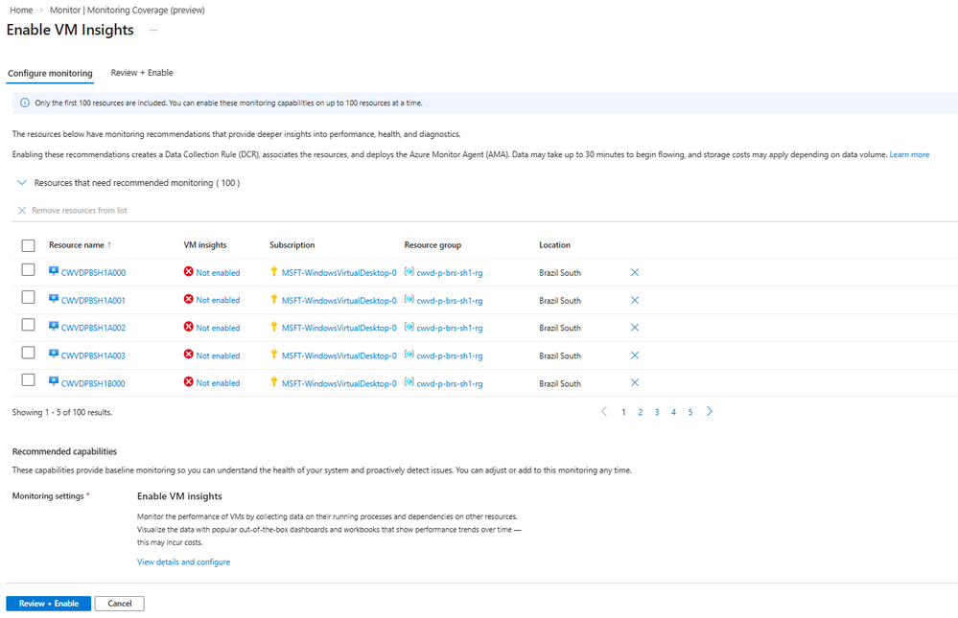Switch to Configure monitoring tab
958x618 pixels.
(50, 73)
